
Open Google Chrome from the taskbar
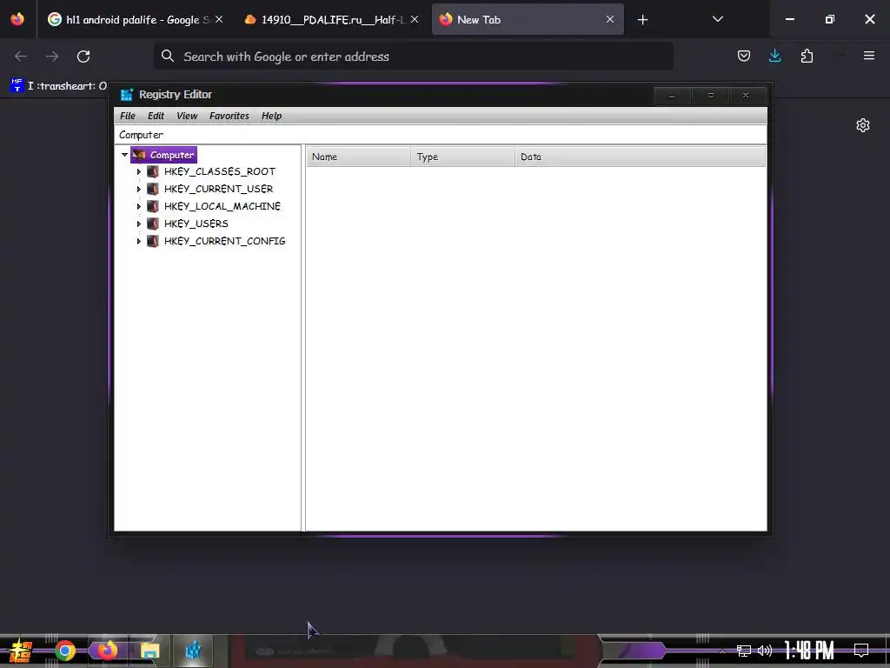(x=64, y=651)
